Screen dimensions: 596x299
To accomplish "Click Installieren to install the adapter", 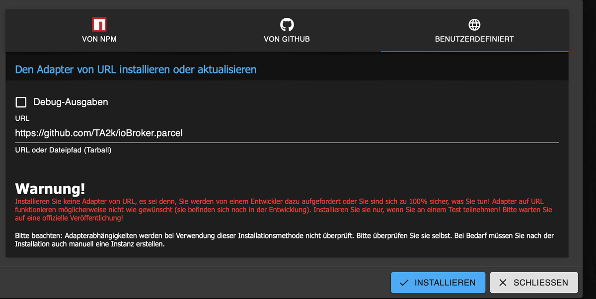I will (x=438, y=282).
